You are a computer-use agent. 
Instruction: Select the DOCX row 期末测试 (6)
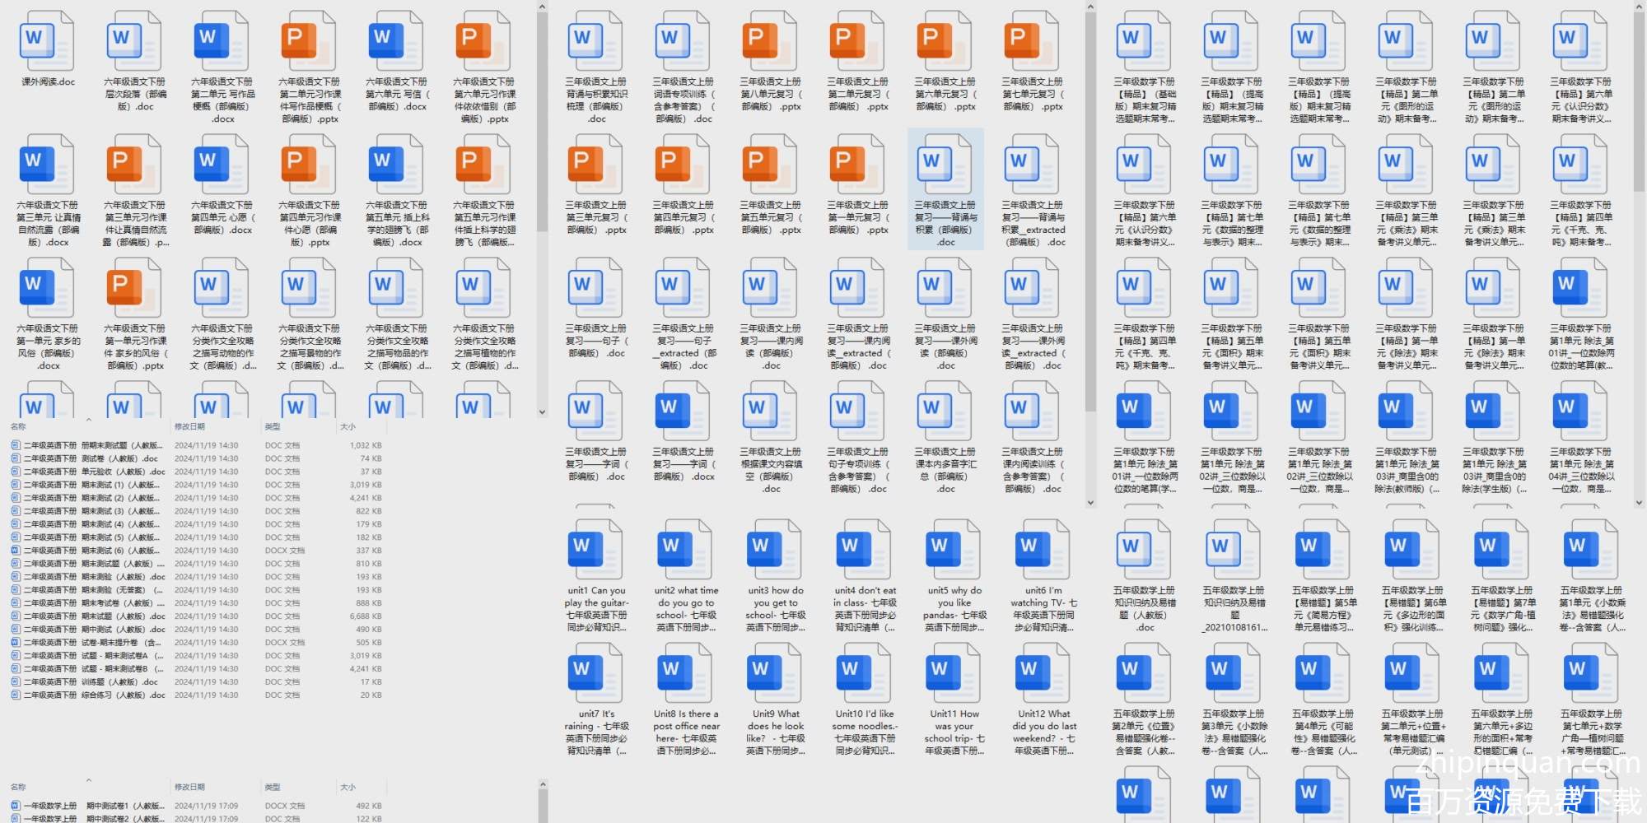(196, 551)
